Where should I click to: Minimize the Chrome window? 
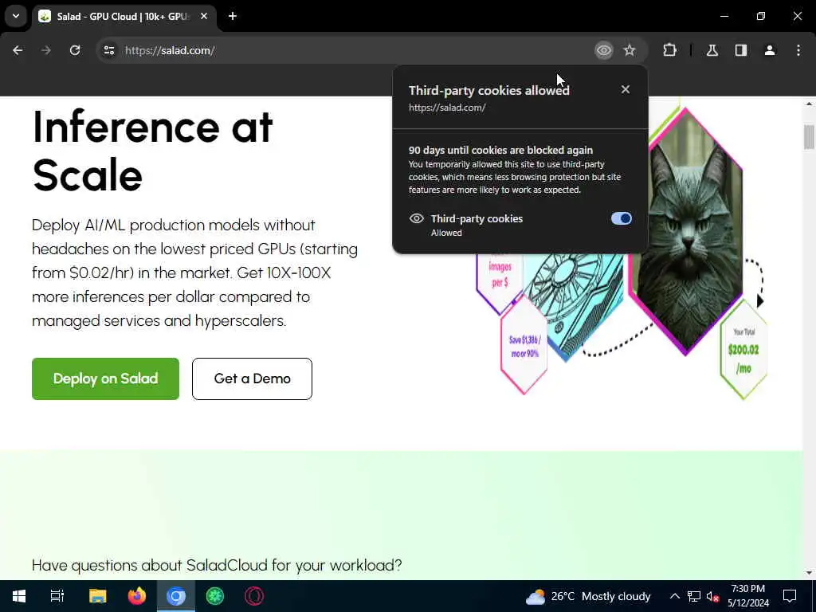(724, 16)
